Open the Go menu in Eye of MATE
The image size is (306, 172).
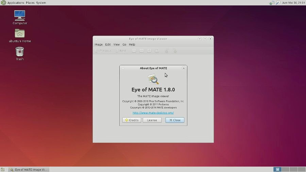[x=124, y=45]
